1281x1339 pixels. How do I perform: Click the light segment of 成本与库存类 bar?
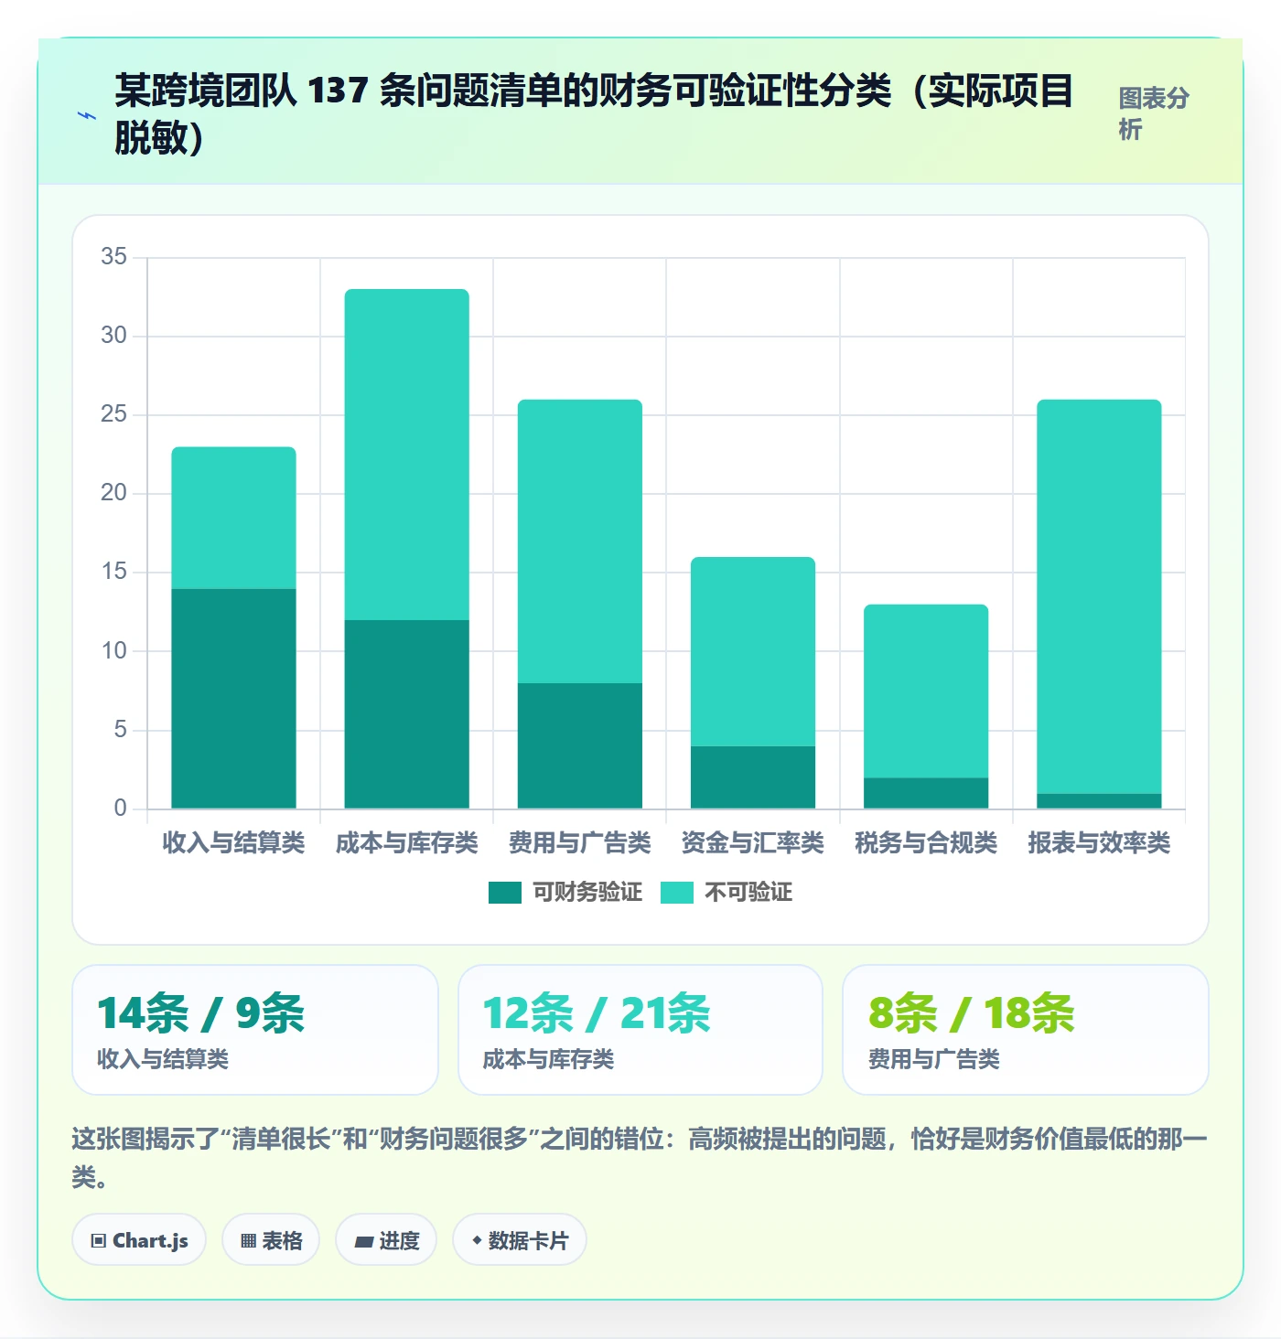pos(407,455)
